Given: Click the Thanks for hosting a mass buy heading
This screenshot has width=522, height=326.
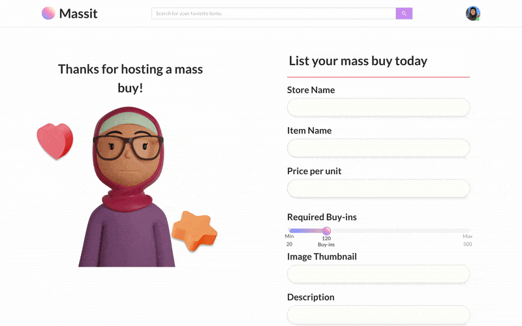Looking at the screenshot, I should 130,78.
